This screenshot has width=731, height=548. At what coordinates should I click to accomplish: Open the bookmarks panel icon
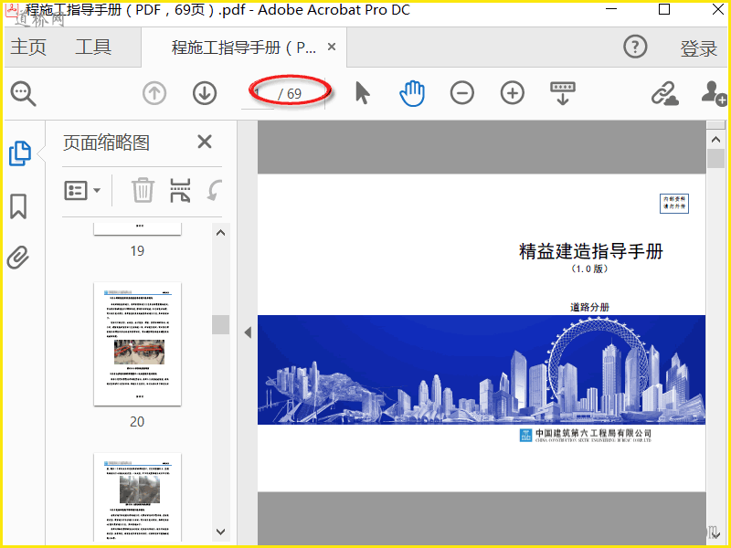18,206
